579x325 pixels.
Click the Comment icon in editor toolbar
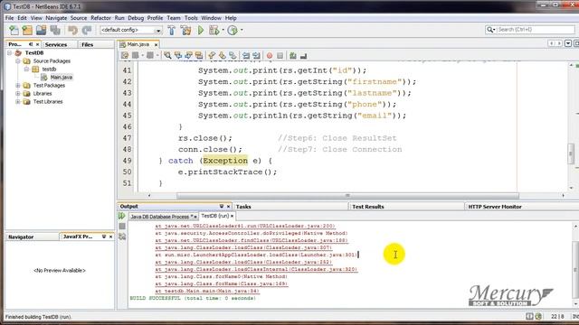[293, 56]
